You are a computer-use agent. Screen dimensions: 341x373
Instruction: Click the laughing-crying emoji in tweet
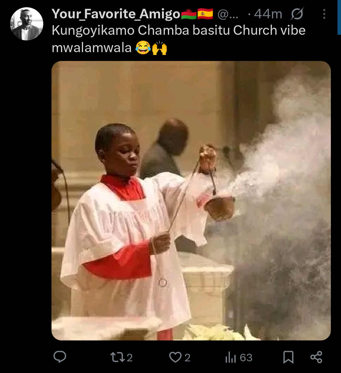click(143, 48)
